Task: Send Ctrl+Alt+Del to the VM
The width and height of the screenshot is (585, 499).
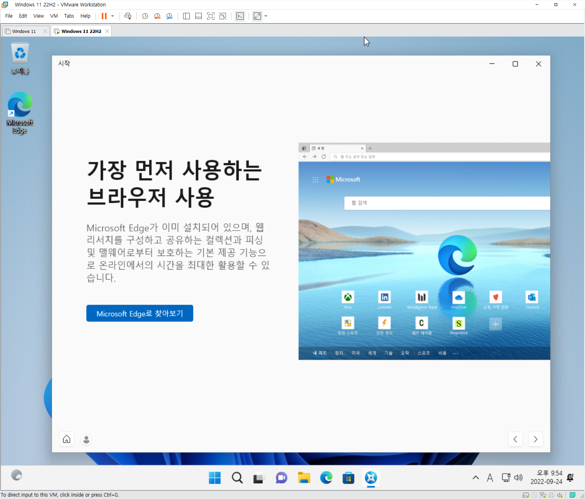Action: coord(128,16)
